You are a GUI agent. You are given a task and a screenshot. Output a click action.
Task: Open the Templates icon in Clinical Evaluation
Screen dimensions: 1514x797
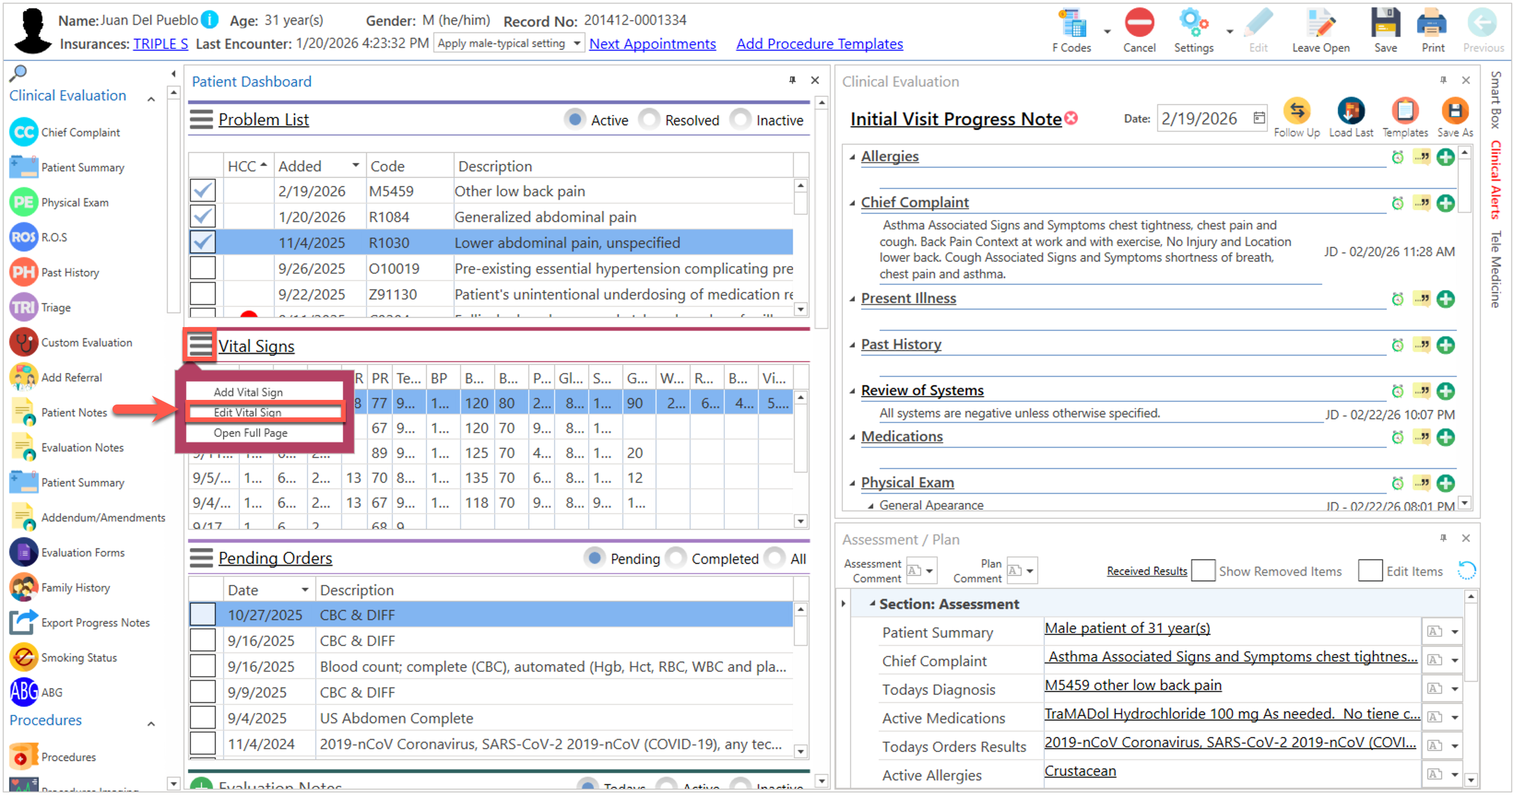point(1404,111)
